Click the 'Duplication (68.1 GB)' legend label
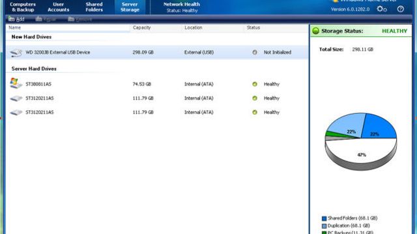This screenshot has height=234, width=417. 349,226
